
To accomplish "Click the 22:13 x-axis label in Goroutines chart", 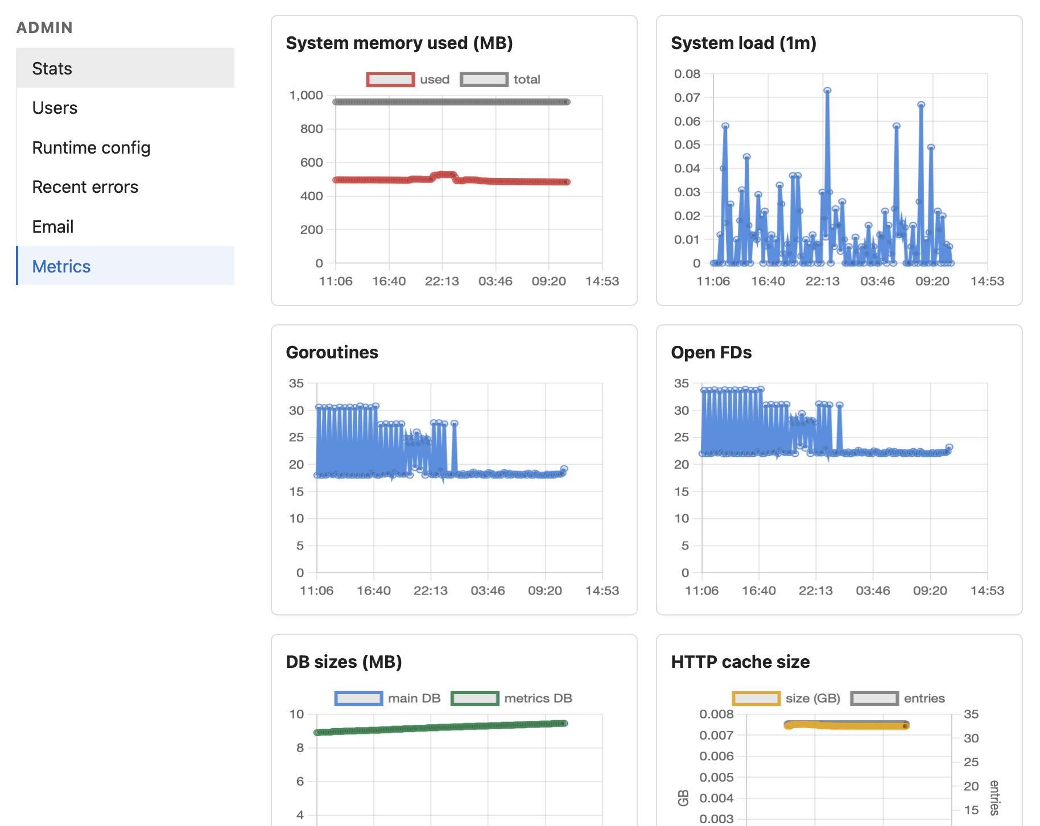I will coord(431,590).
